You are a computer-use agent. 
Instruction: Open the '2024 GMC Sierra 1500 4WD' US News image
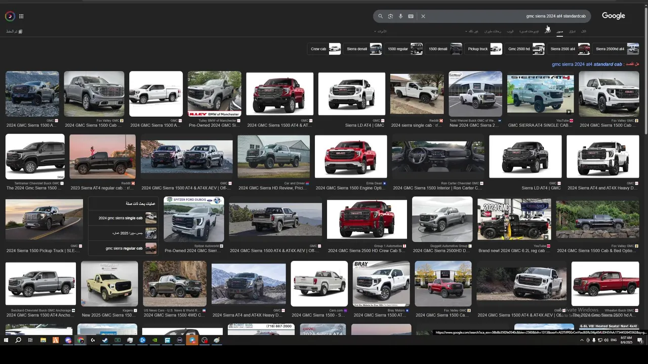click(175, 284)
